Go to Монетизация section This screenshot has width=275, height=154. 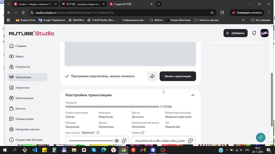click(x=24, y=98)
